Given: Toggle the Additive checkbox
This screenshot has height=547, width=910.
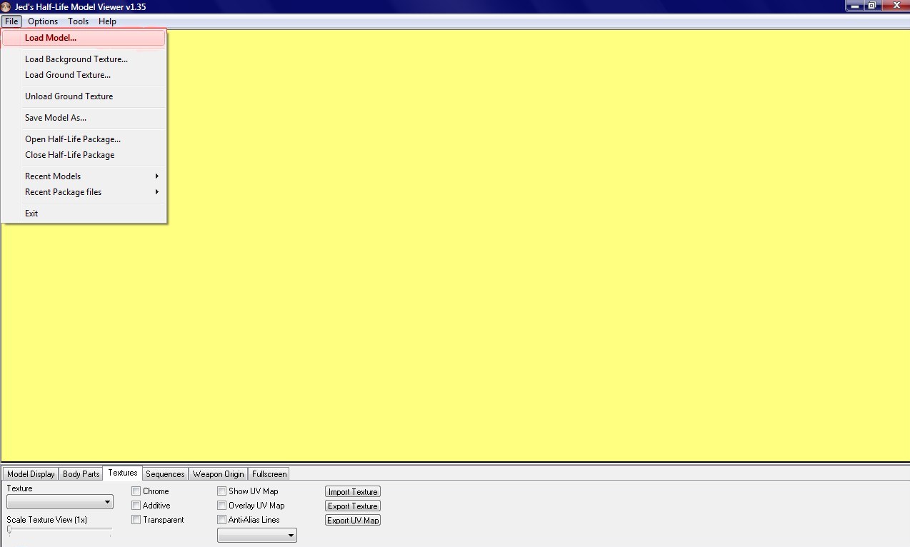Looking at the screenshot, I should (x=136, y=506).
